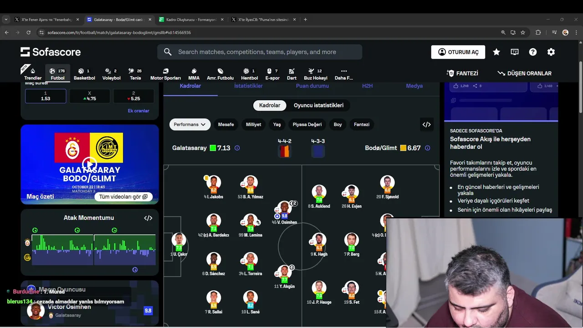Click goalkeeper U. Çakır on the pitch
This screenshot has width=583, height=328.
point(179,245)
